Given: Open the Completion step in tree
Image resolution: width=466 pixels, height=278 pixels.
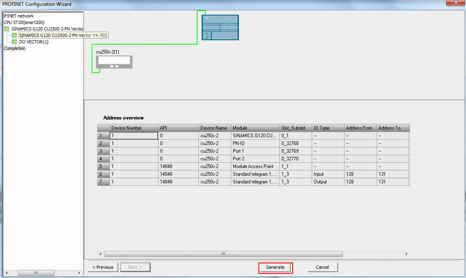Looking at the screenshot, I should pyautogui.click(x=15, y=48).
